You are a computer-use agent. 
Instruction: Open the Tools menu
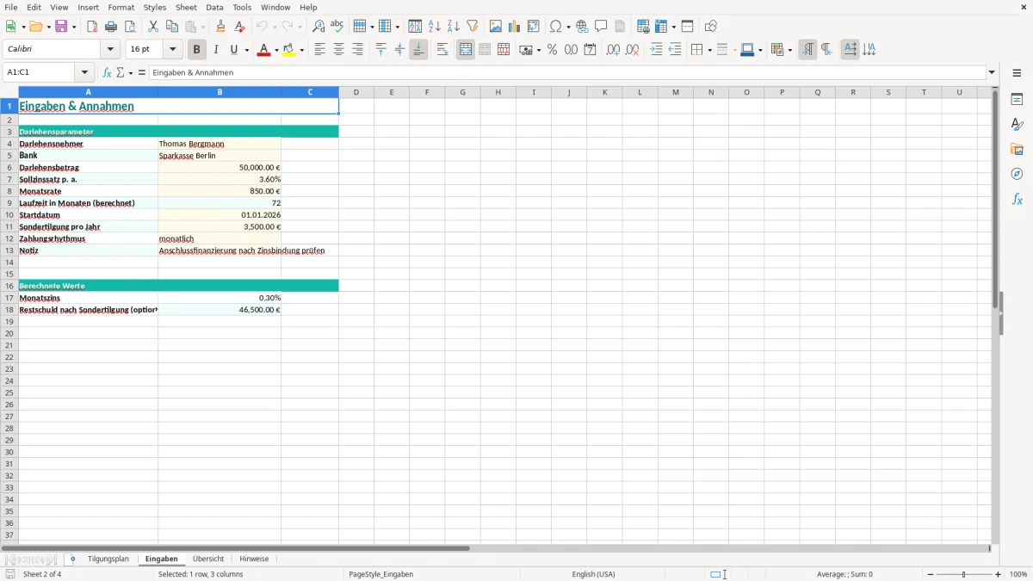click(242, 7)
